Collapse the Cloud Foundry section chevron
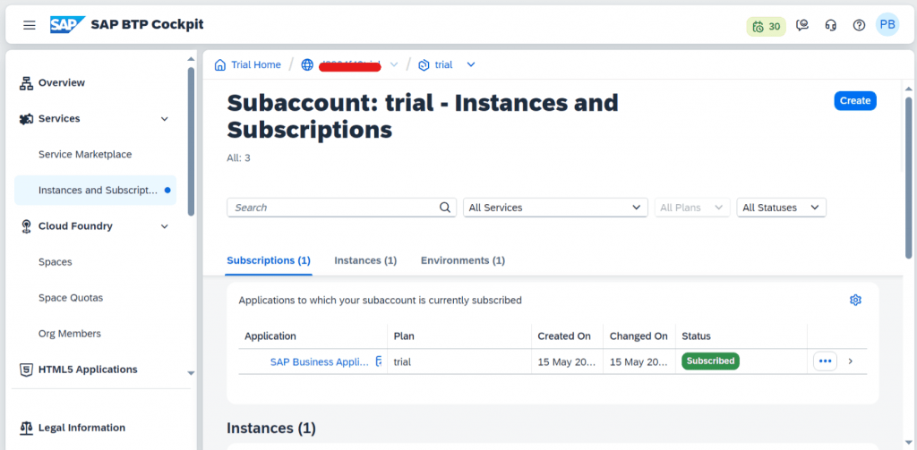 coord(165,226)
